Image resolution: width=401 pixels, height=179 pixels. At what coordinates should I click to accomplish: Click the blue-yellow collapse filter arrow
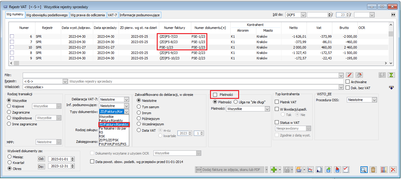(392, 88)
